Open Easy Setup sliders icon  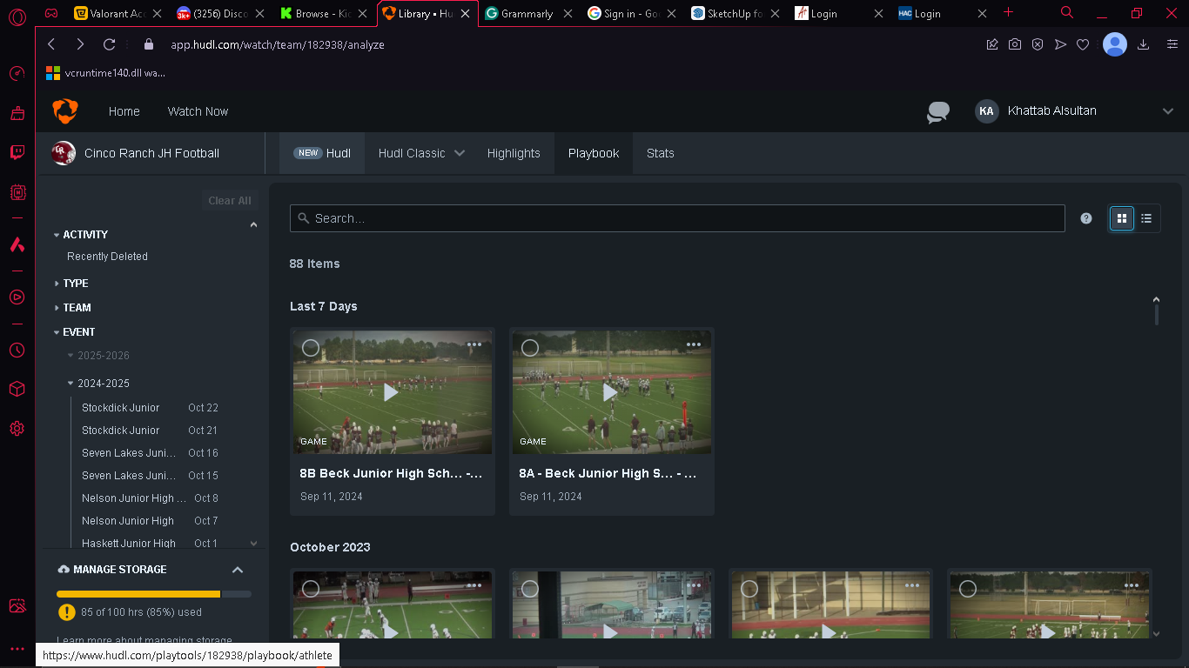pyautogui.click(x=1172, y=44)
